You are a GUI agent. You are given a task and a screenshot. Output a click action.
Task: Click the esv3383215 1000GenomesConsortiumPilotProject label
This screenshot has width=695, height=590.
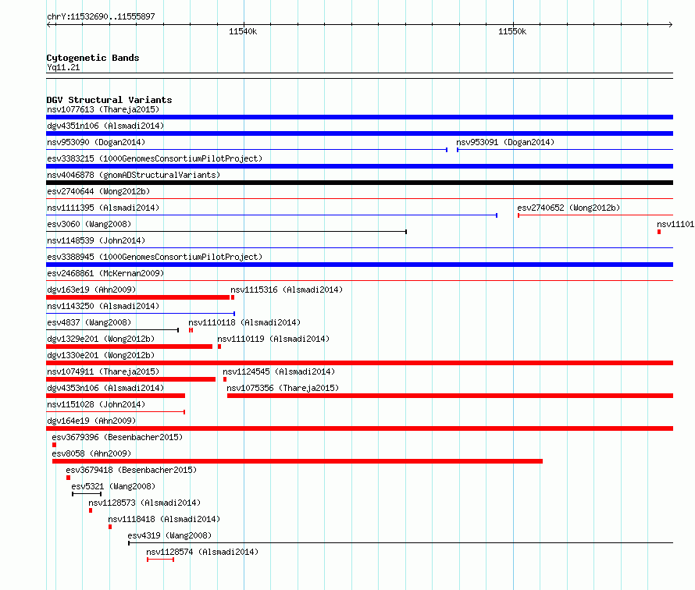(155, 158)
